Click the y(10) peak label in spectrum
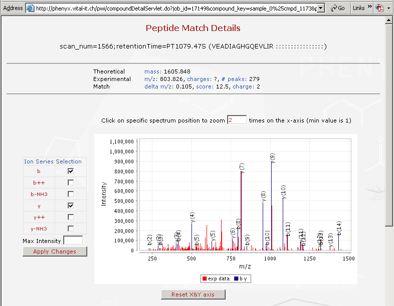Image resolution: width=394 pixels, height=306 pixels. tap(284, 191)
